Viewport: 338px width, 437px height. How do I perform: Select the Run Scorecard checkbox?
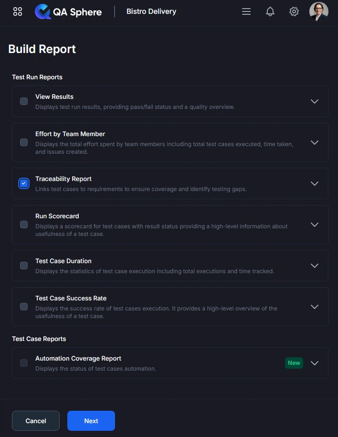[24, 224]
